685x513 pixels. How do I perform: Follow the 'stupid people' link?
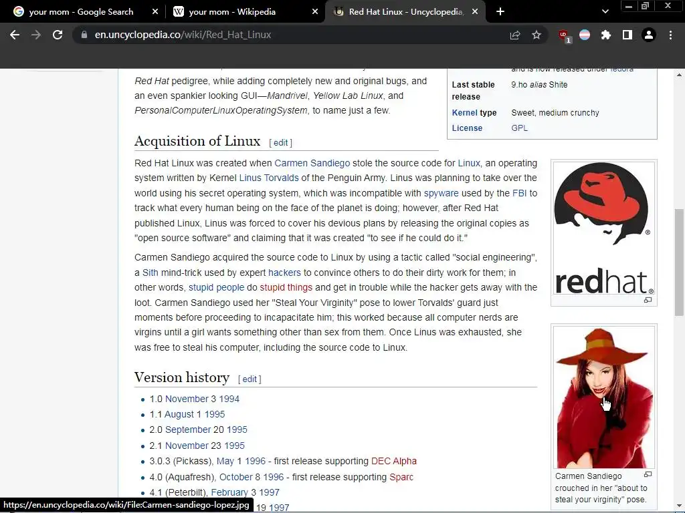216,287
